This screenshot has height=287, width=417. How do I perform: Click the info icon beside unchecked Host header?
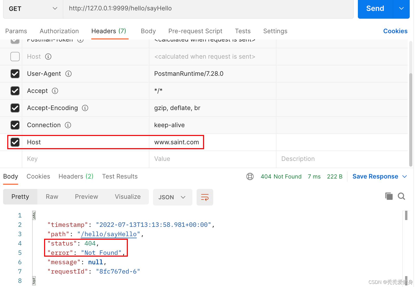point(48,57)
